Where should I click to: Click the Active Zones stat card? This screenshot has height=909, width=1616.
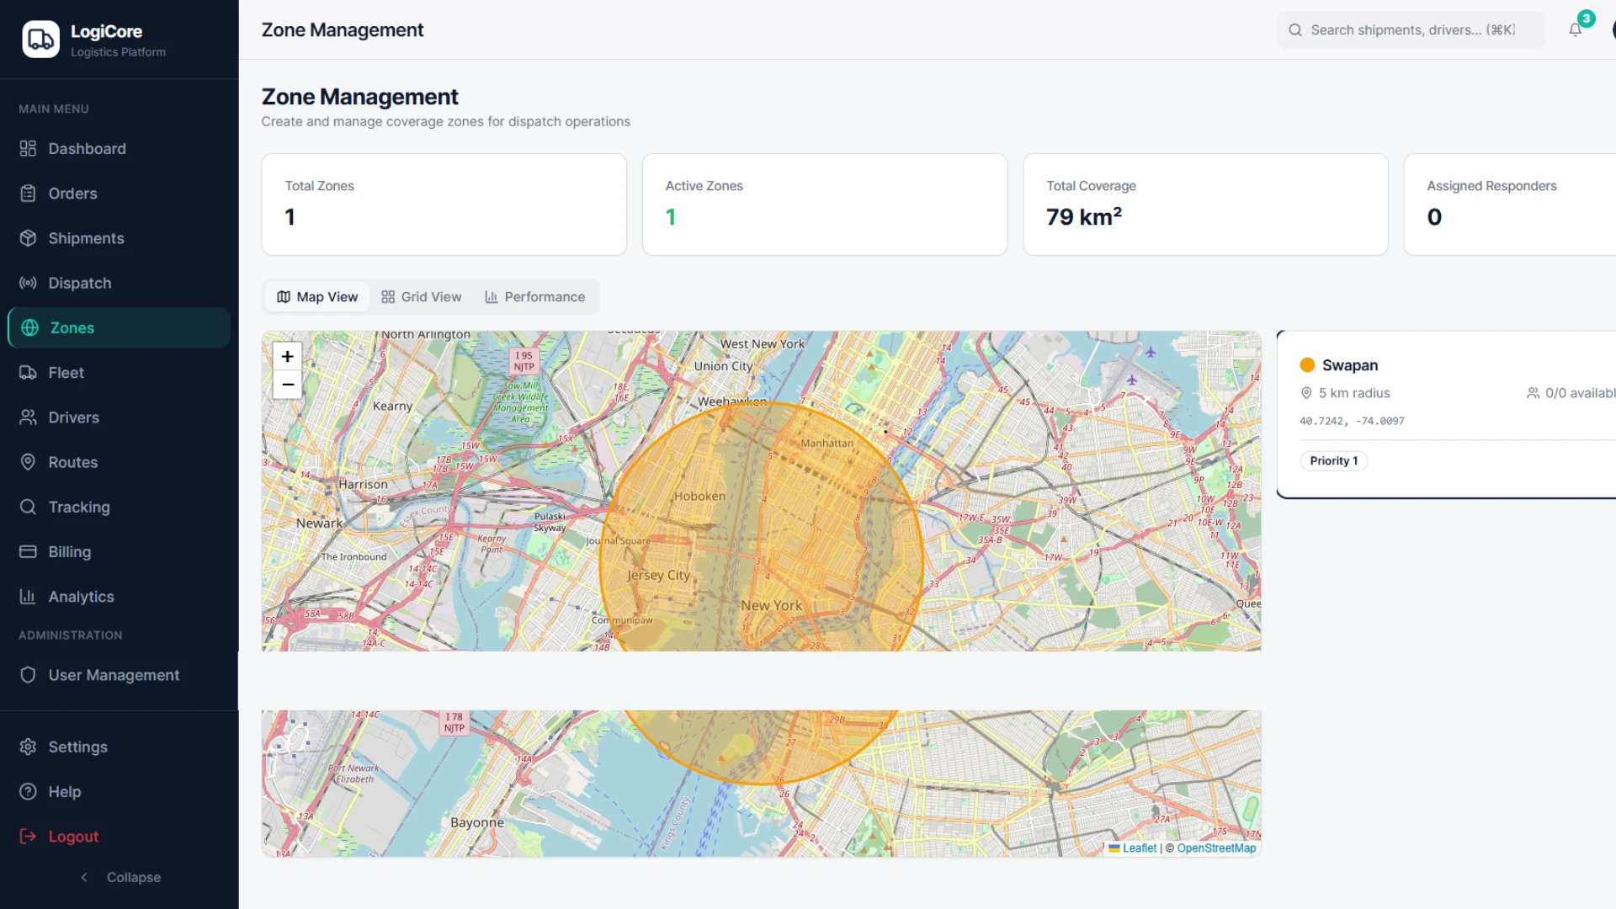[x=825, y=205]
